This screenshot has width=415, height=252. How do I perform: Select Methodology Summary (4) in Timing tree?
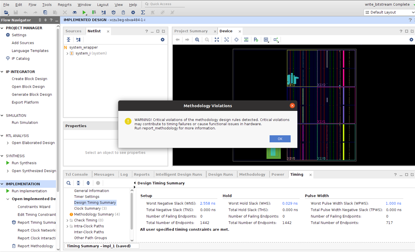(x=97, y=215)
